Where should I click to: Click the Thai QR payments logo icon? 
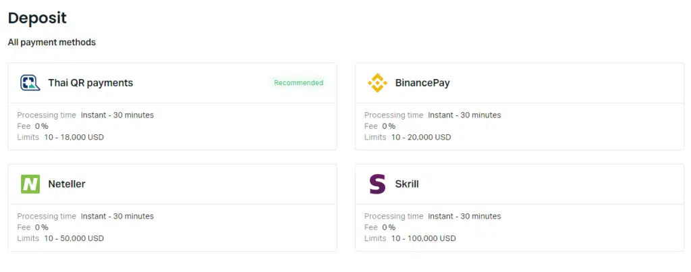pos(30,83)
